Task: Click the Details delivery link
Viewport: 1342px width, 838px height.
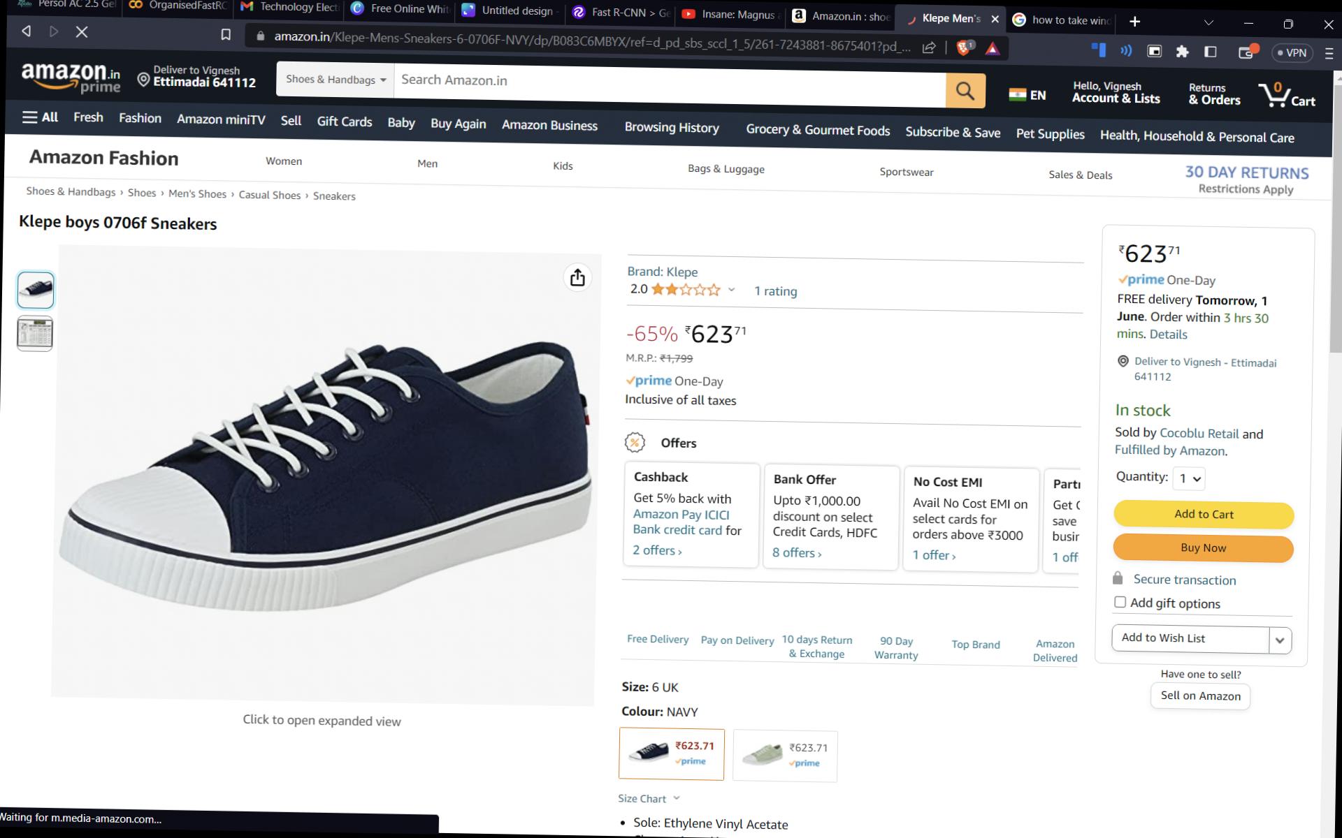Action: tap(1168, 335)
